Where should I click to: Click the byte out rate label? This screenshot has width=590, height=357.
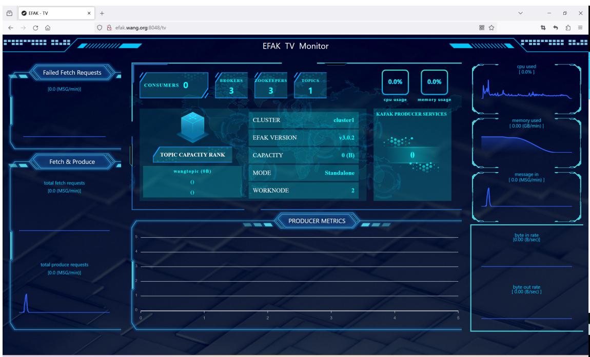click(526, 287)
